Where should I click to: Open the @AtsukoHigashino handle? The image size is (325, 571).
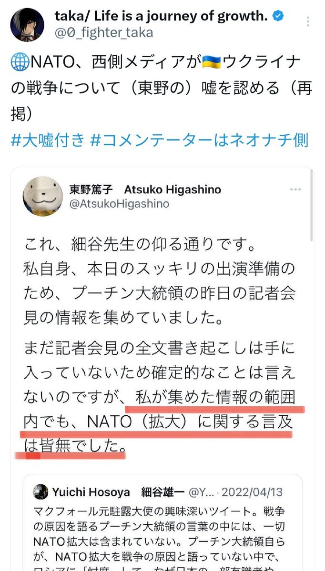click(x=119, y=204)
